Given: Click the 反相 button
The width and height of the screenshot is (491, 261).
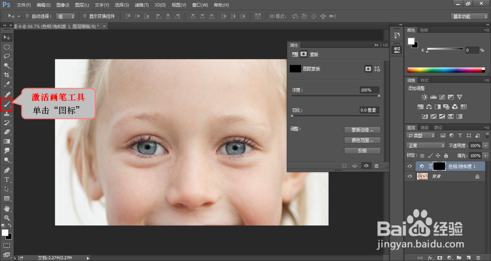Looking at the screenshot, I should tap(362, 150).
